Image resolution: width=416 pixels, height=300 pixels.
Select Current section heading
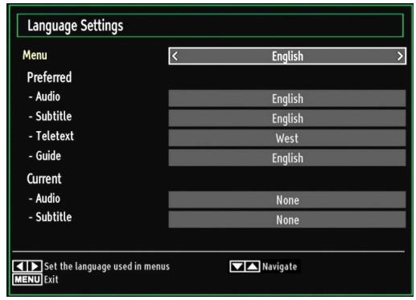pos(44,179)
